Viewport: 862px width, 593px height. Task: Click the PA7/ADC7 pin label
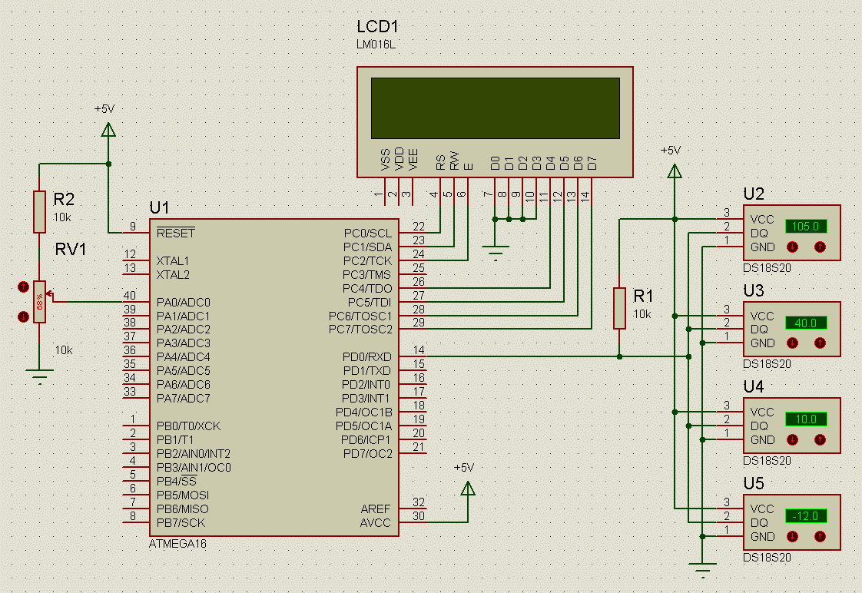183,399
